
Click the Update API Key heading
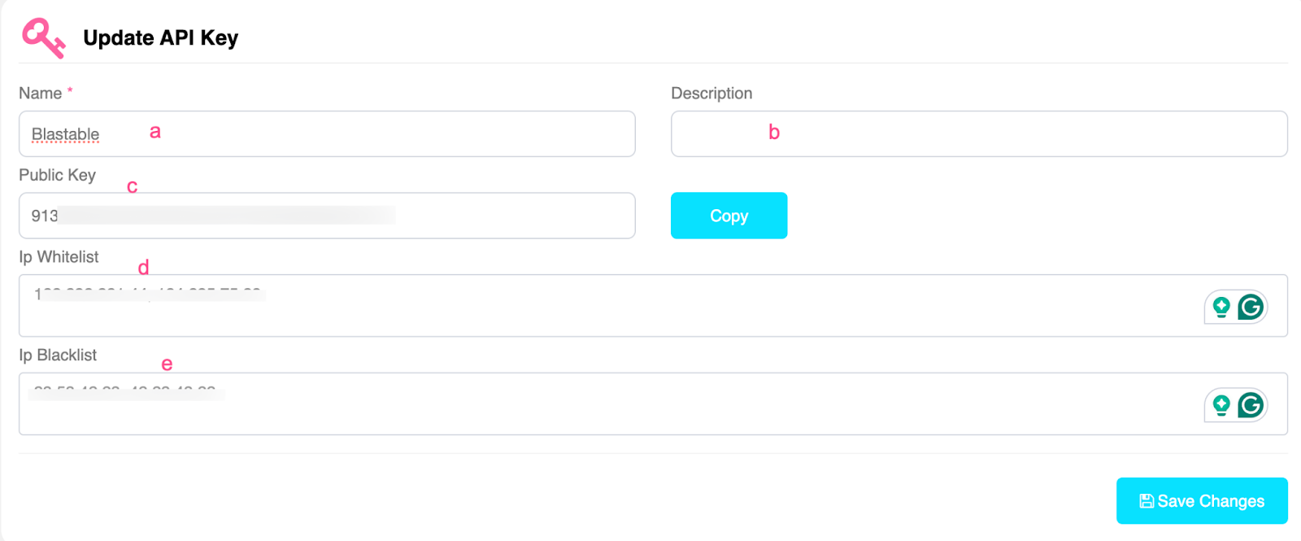(160, 38)
